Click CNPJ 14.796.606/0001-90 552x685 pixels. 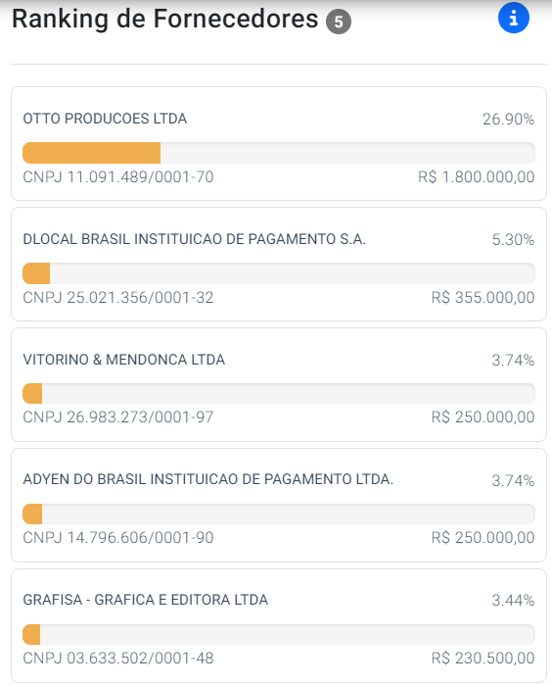pyautogui.click(x=118, y=538)
